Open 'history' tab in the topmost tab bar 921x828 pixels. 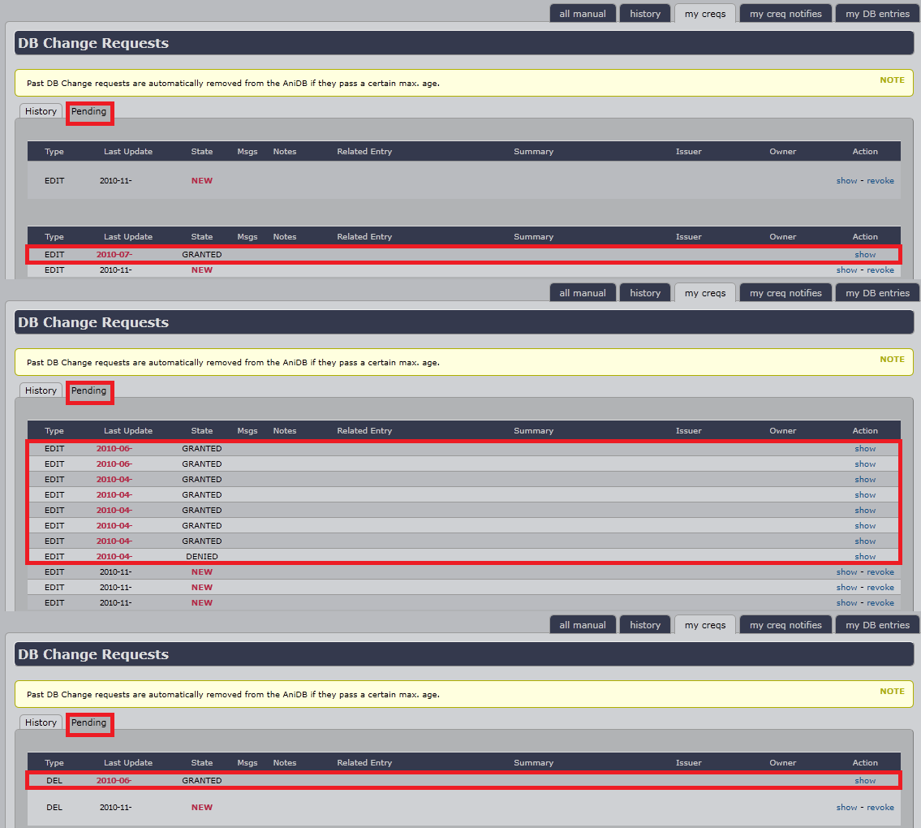click(645, 14)
